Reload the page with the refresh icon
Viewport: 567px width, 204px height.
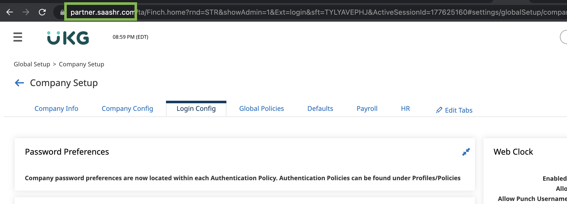click(x=42, y=12)
